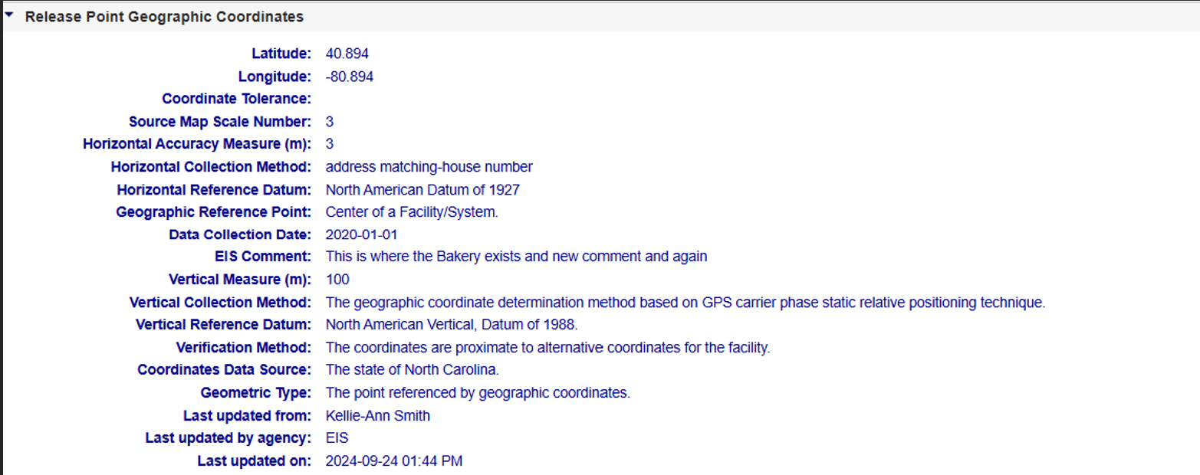Click the EIS Comment about the Bakery
Viewport: 1200px width, 475px height.
tap(517, 257)
